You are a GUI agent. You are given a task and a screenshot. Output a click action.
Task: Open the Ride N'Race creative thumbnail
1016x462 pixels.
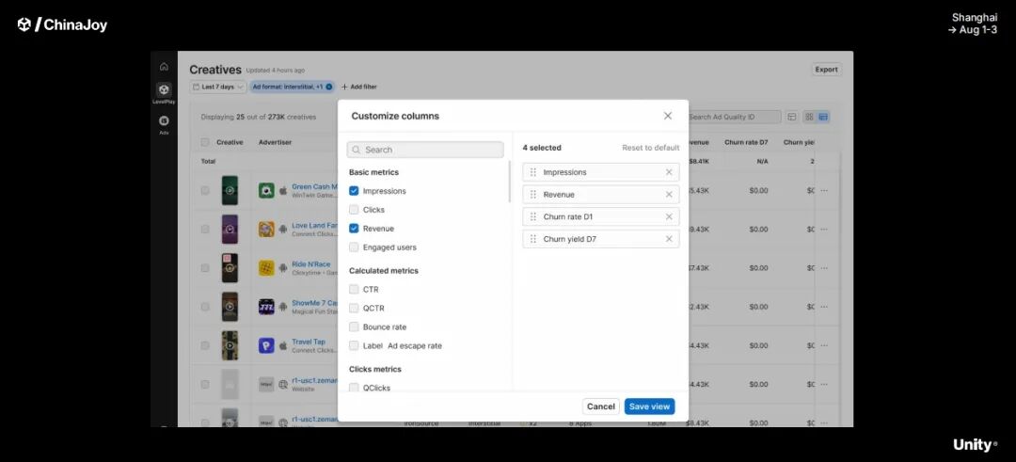point(230,268)
